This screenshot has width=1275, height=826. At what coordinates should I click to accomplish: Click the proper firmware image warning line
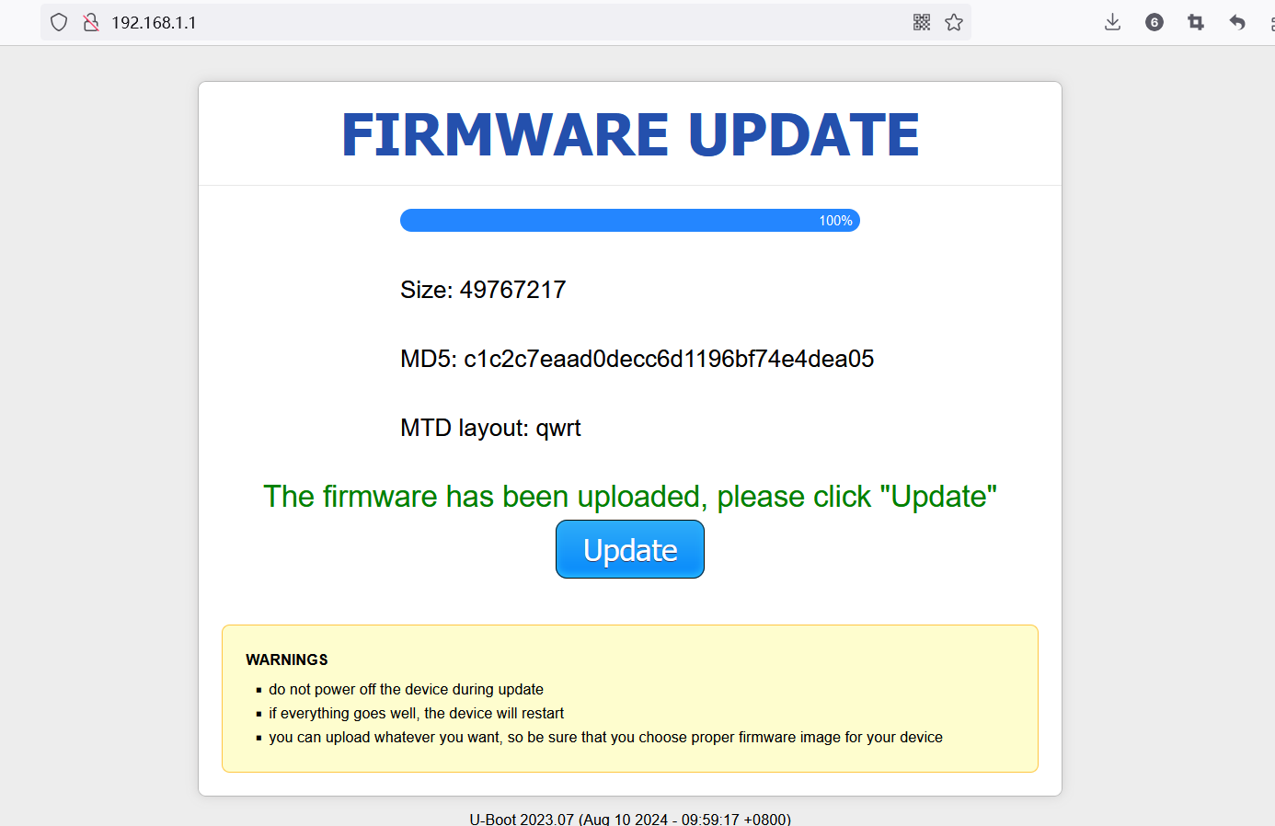click(605, 737)
